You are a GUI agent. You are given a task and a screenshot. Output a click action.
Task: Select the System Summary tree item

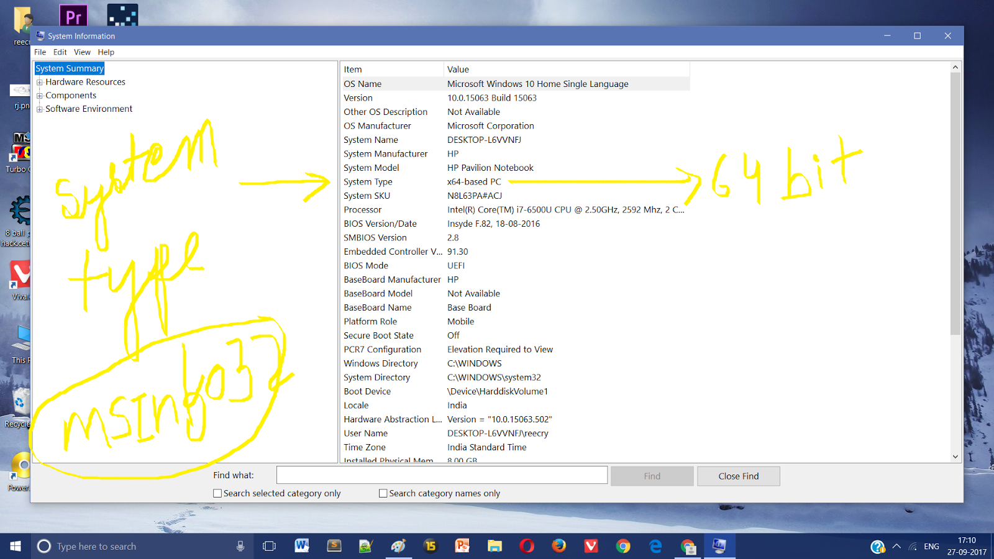70,68
